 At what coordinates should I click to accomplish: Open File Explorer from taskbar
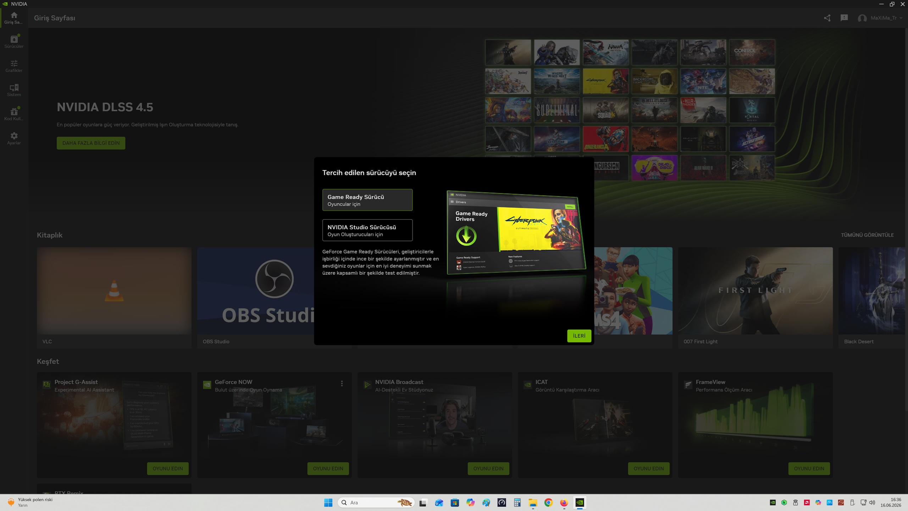(533, 502)
